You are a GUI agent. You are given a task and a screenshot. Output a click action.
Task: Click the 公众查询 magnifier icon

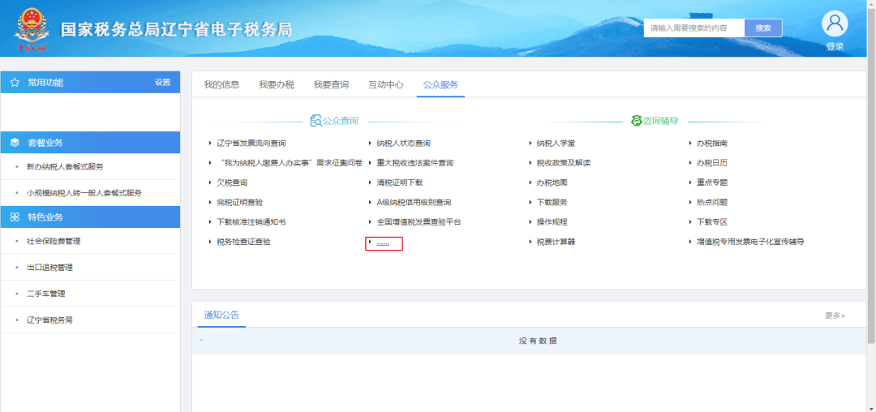[316, 121]
